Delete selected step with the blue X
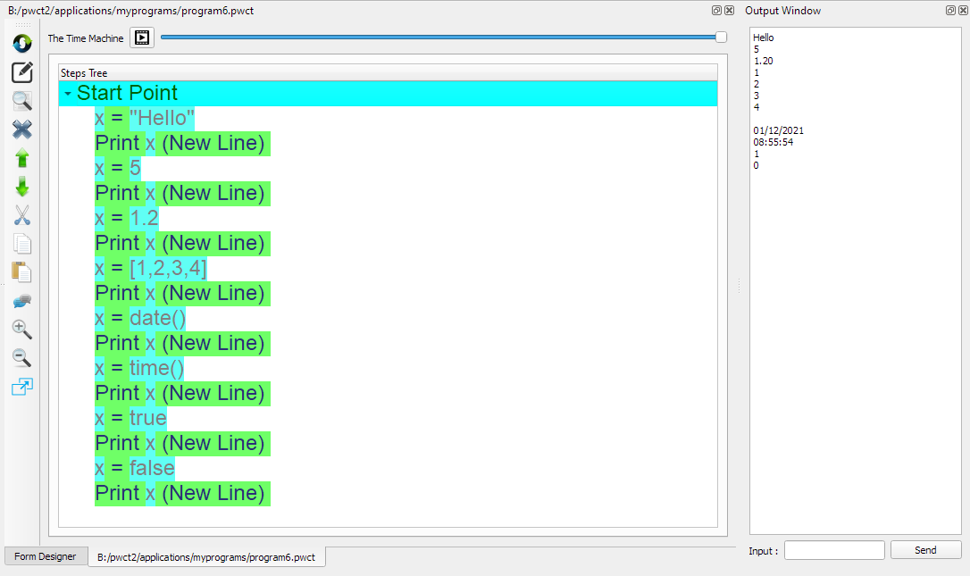 click(x=21, y=129)
